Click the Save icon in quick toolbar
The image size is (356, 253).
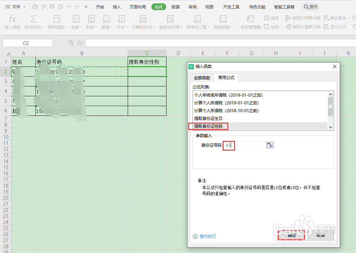tap(35, 7)
